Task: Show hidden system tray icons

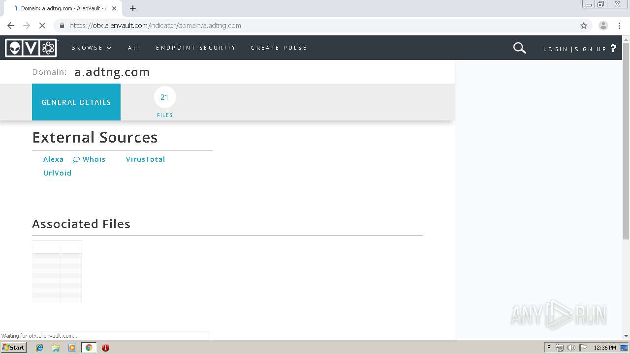Action: click(549, 348)
